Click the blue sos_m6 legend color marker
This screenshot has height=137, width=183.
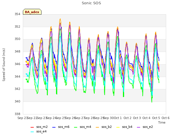(x=54, y=127)
